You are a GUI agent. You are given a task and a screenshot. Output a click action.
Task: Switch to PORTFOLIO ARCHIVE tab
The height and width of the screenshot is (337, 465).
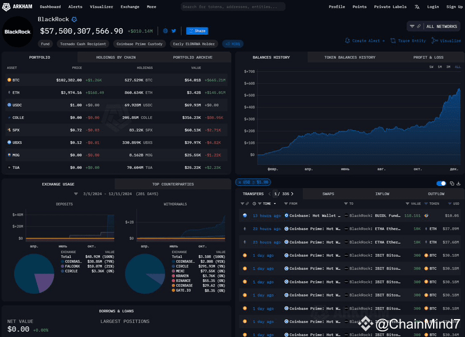coord(192,58)
